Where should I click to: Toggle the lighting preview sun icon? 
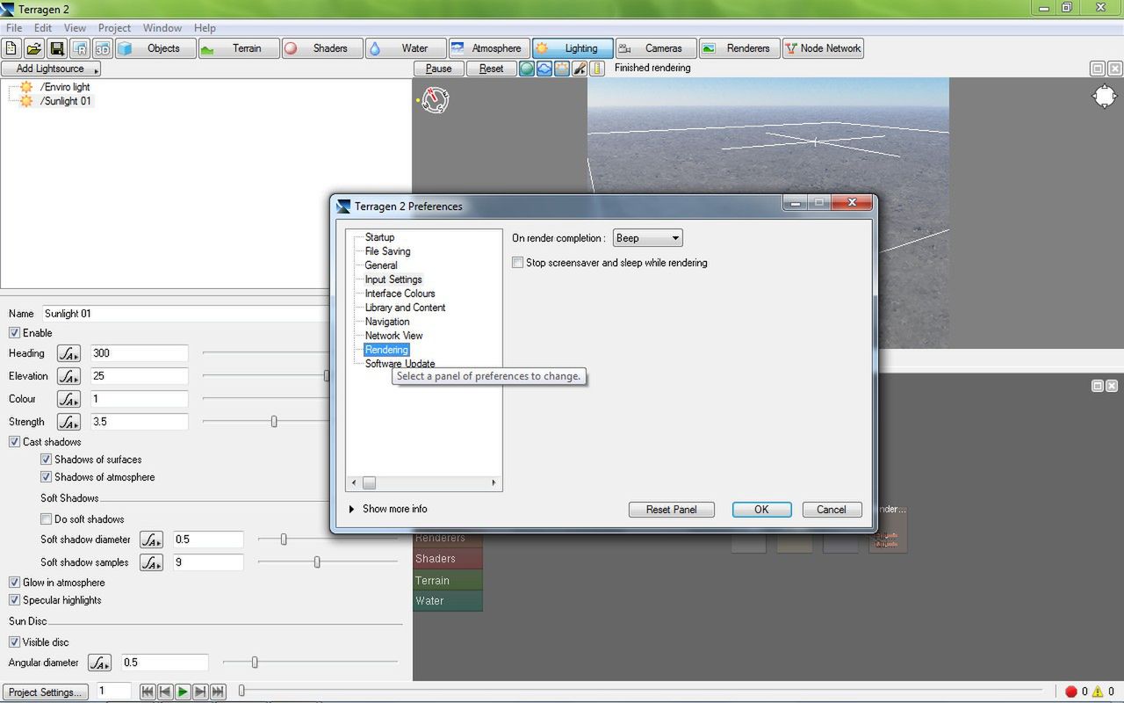(562, 69)
